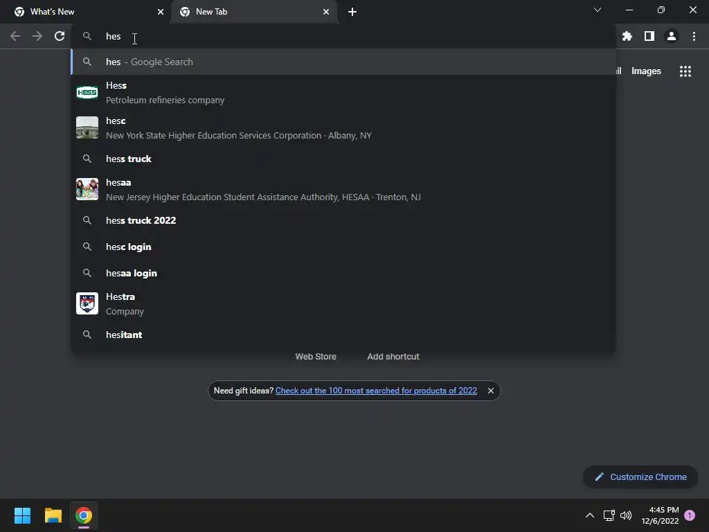Image resolution: width=709 pixels, height=532 pixels.
Task: Expand the tab search chevron
Action: point(598,10)
